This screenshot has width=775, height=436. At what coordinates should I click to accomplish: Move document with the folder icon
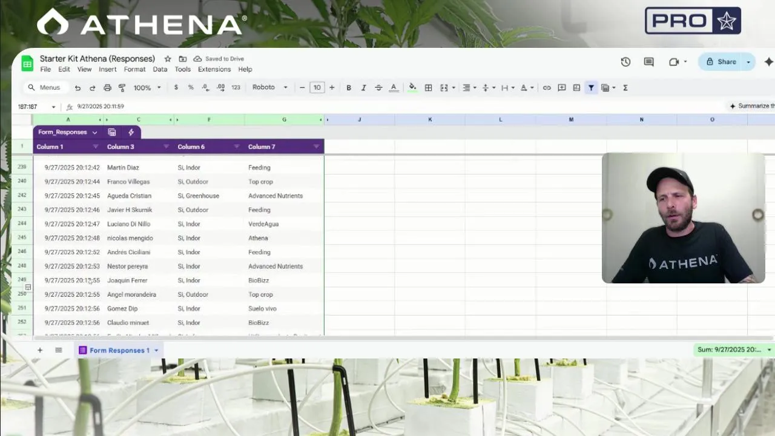pos(183,59)
